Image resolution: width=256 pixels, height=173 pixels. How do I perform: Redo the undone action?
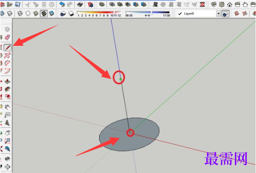coord(70,5)
